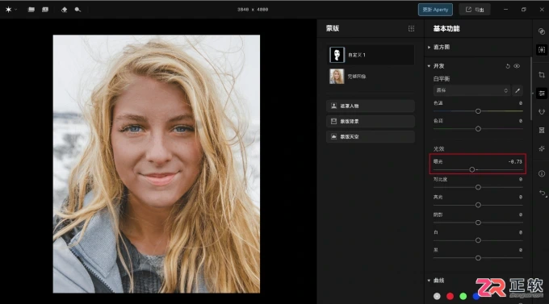Click the 蒙版 panel title
Viewport: 549px width, 304px height.
(333, 29)
